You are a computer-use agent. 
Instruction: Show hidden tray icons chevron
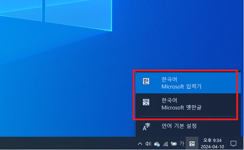(x=140, y=144)
